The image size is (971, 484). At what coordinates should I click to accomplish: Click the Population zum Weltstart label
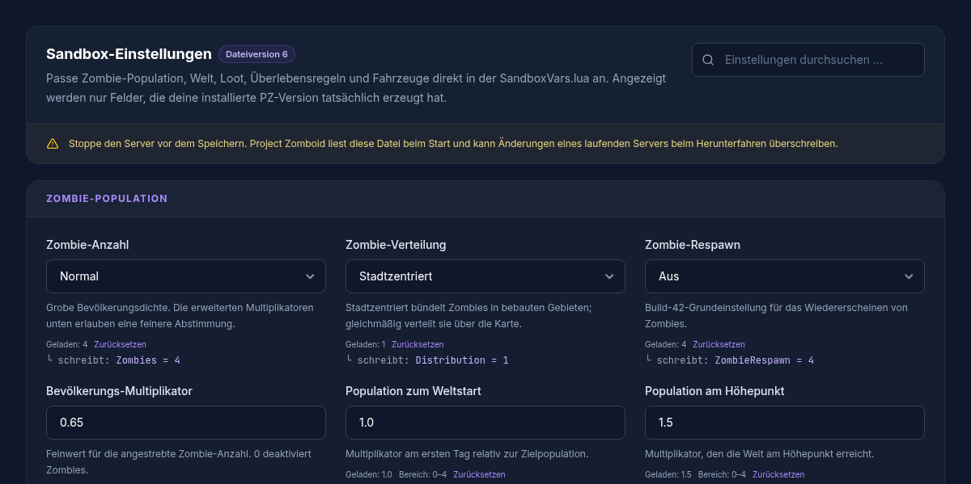(413, 391)
